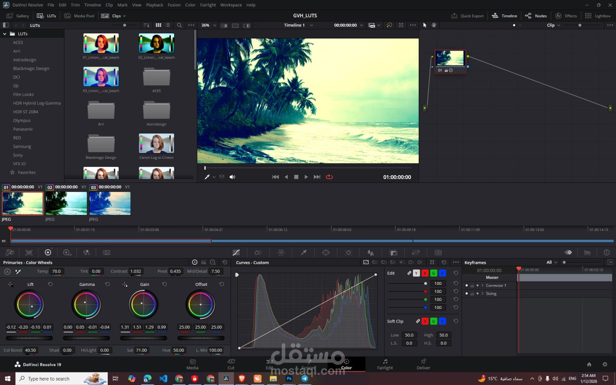Search LUTs with the magnifier icon

180,25
